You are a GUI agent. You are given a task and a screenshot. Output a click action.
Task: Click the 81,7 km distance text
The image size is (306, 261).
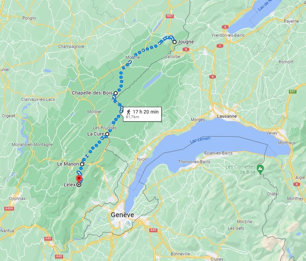click(x=132, y=117)
